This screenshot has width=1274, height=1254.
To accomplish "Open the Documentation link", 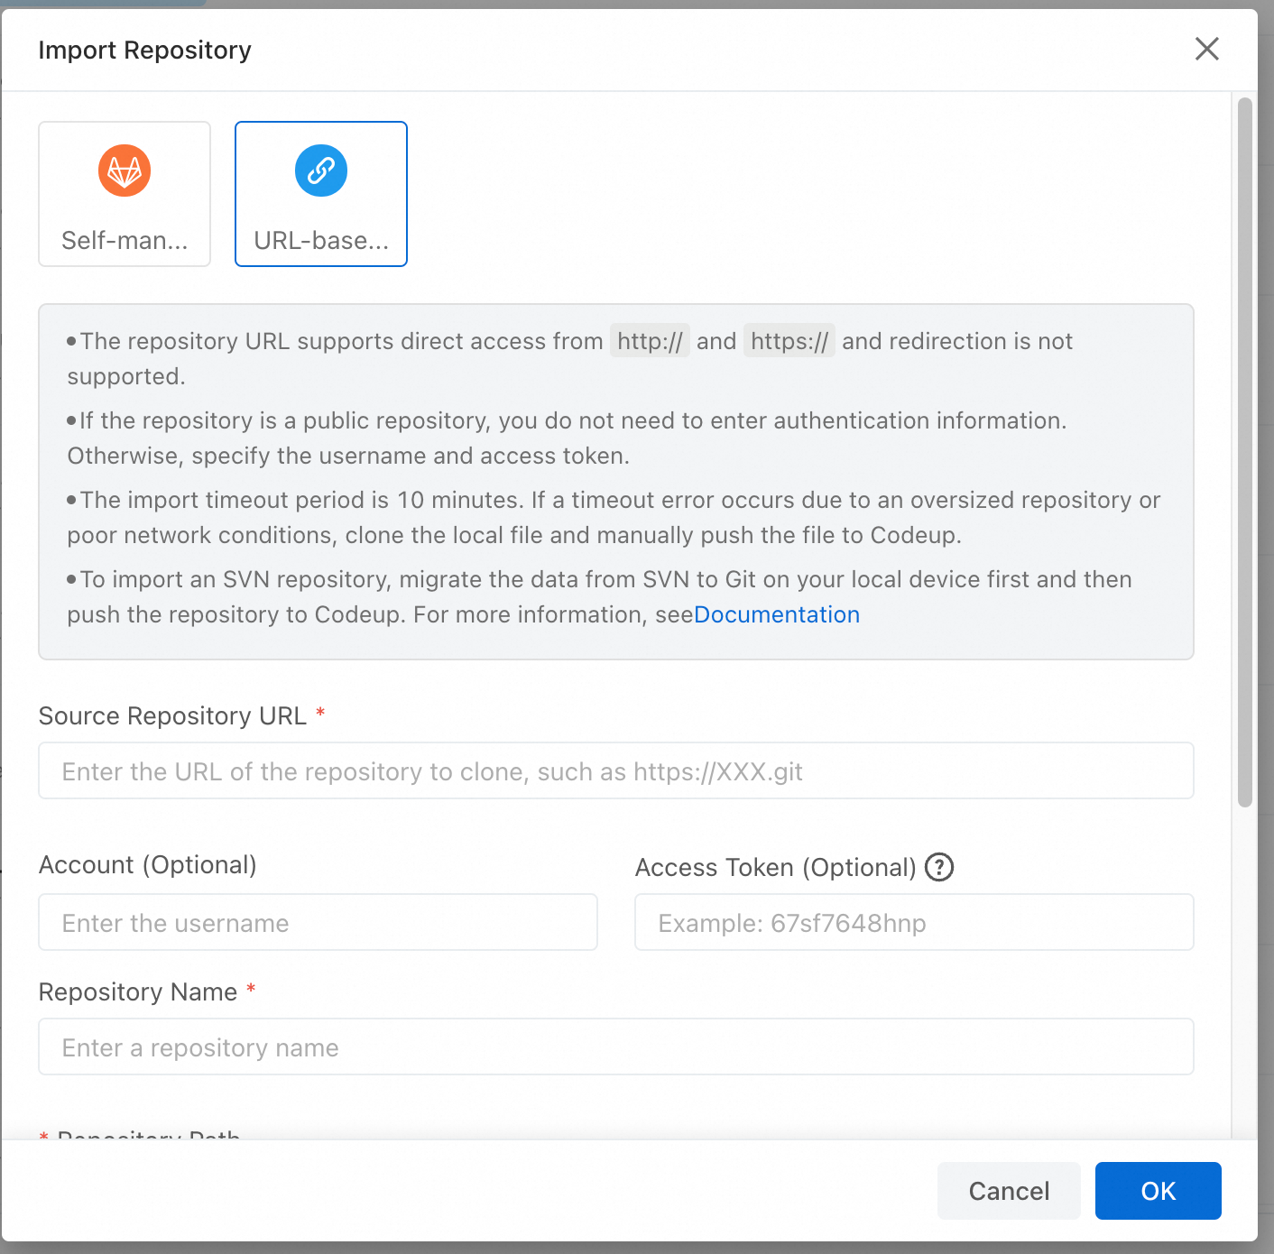I will coord(777,614).
